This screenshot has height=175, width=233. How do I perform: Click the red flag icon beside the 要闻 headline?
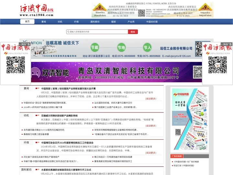(x=38, y=88)
